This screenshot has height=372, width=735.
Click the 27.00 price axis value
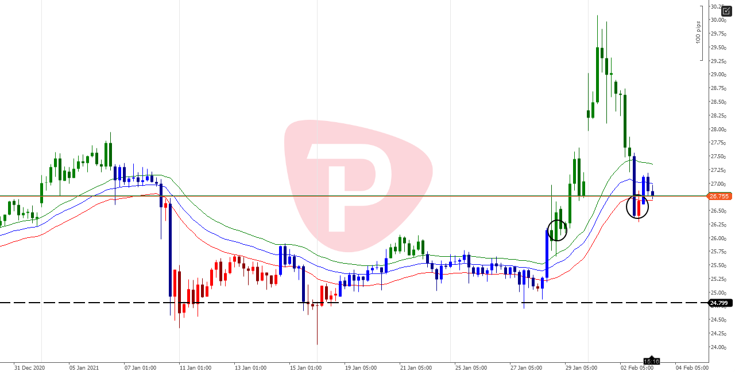[718, 184]
